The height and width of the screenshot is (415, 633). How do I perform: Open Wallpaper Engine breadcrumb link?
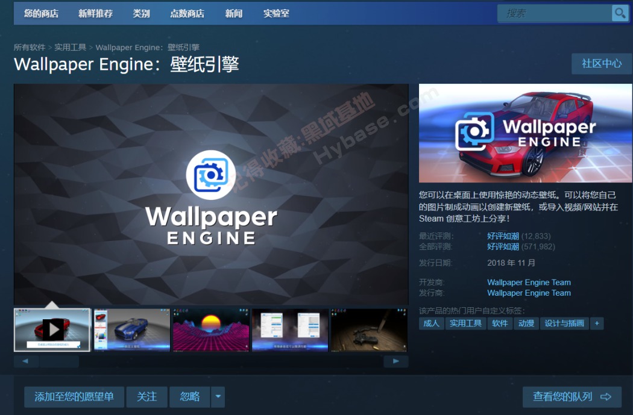coord(147,47)
